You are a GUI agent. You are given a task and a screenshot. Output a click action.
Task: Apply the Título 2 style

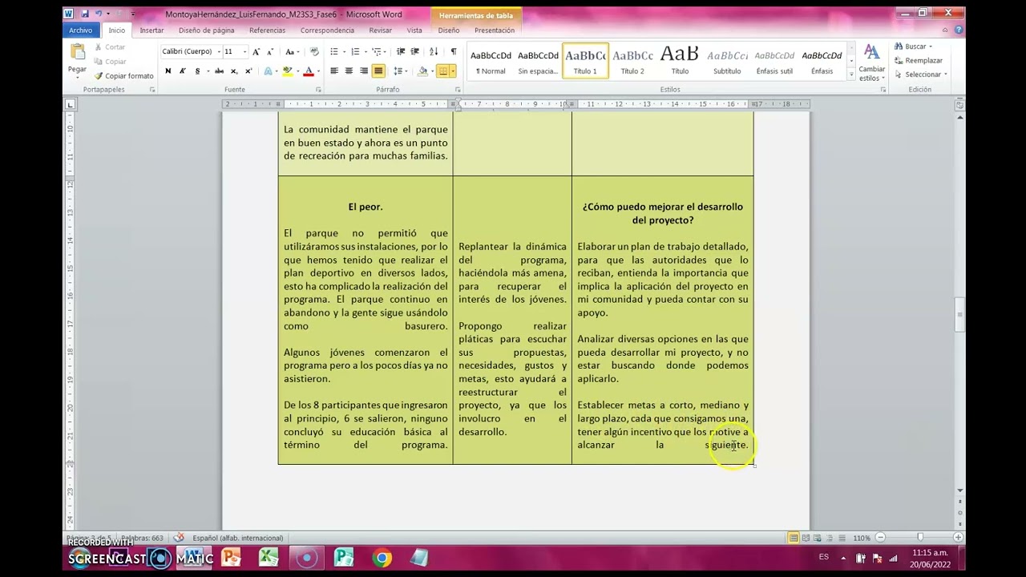pyautogui.click(x=632, y=61)
